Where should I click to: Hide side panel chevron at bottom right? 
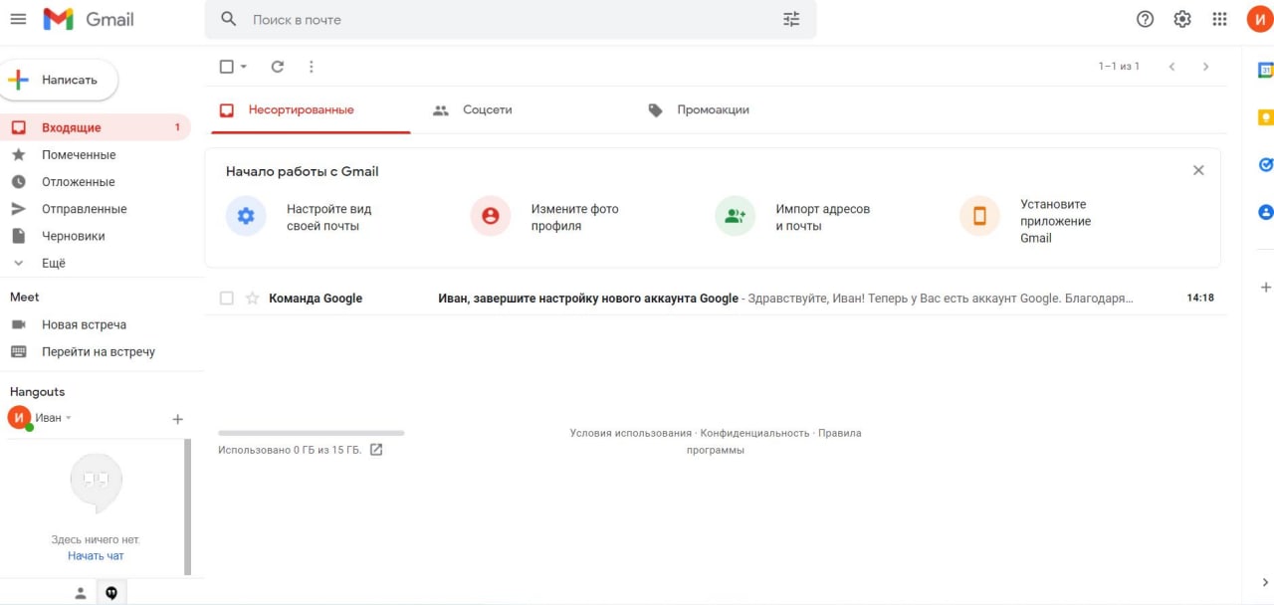click(x=1265, y=582)
